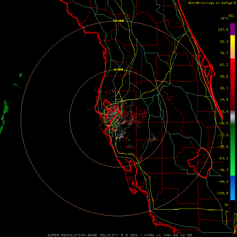This screenshot has width=237, height=237.
Task: Click the 61.2 legend value
Action: tap(224, 65)
